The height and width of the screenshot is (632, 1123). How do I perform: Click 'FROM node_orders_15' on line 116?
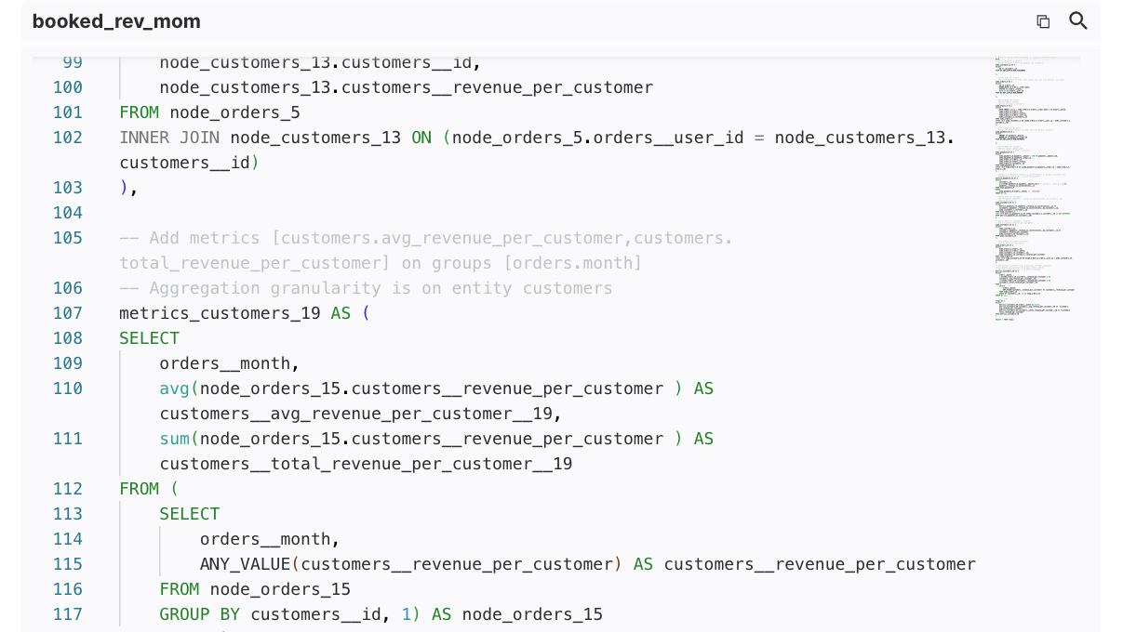coord(255,589)
